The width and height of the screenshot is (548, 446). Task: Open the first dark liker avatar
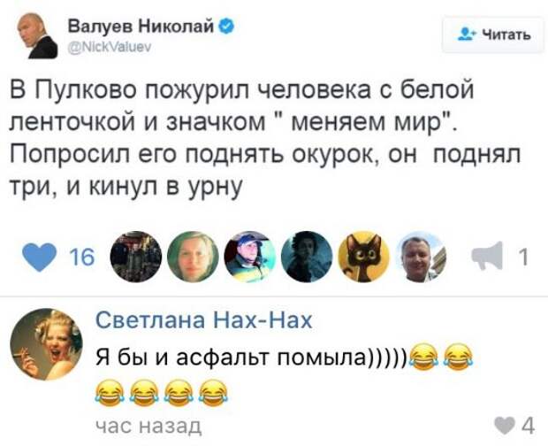(x=136, y=257)
